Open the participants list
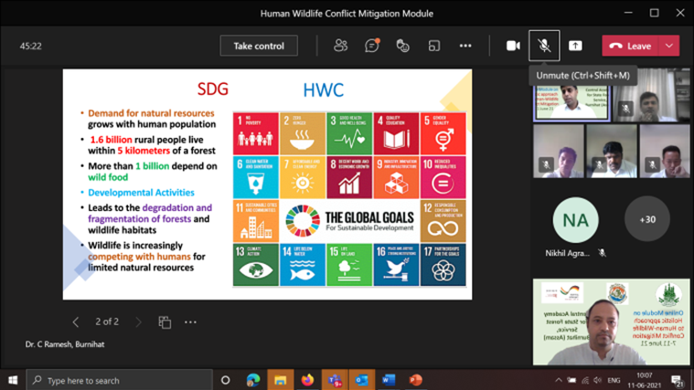694x390 pixels. (341, 46)
